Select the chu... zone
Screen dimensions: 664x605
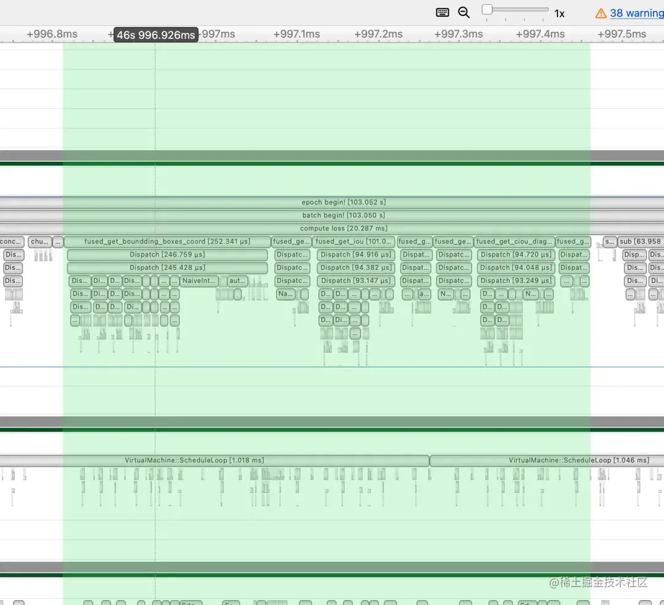point(40,242)
